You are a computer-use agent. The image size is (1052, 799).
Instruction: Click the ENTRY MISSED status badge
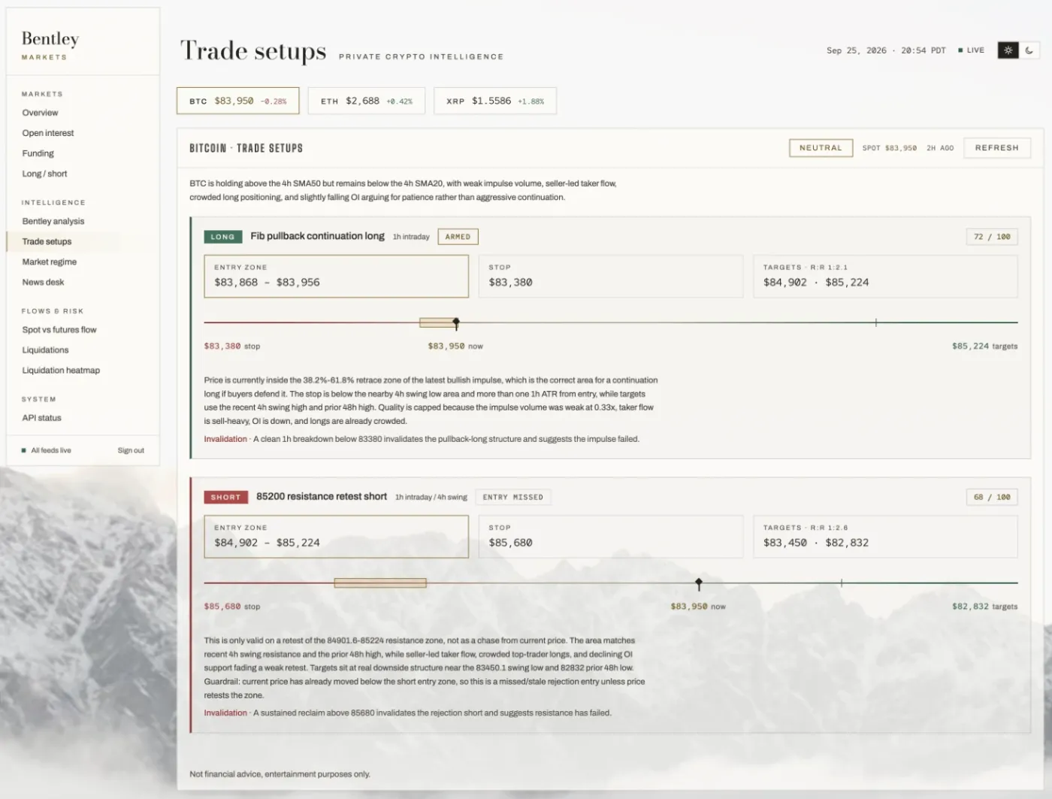512,497
